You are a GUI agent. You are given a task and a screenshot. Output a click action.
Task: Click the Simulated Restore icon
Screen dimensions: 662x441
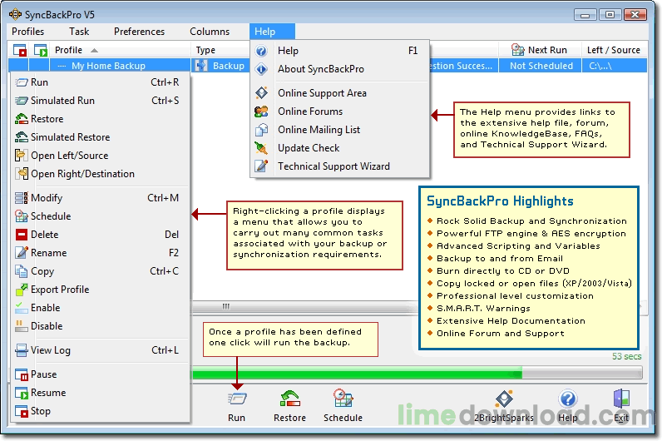pos(22,136)
